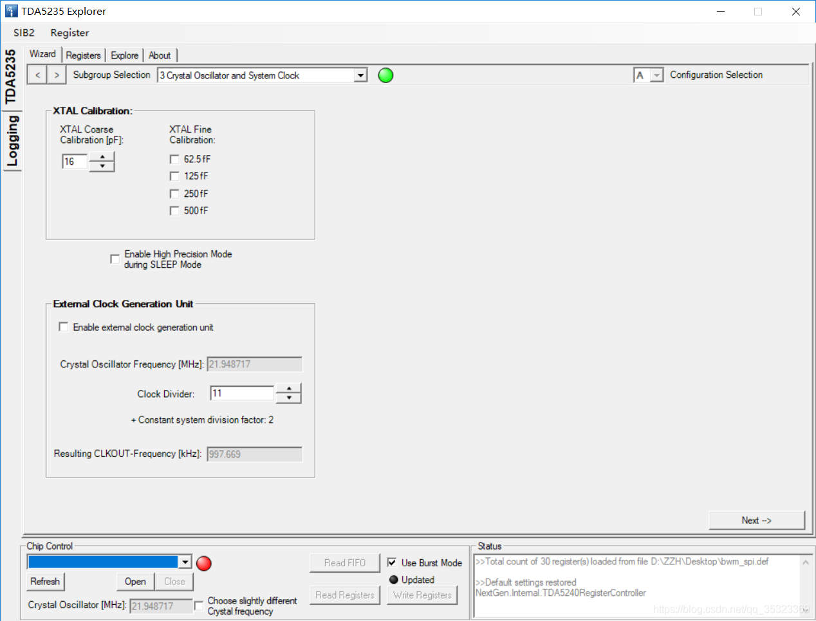Click the TDA5235 Explorer app icon in title bar
The width and height of the screenshot is (816, 621).
(12, 11)
